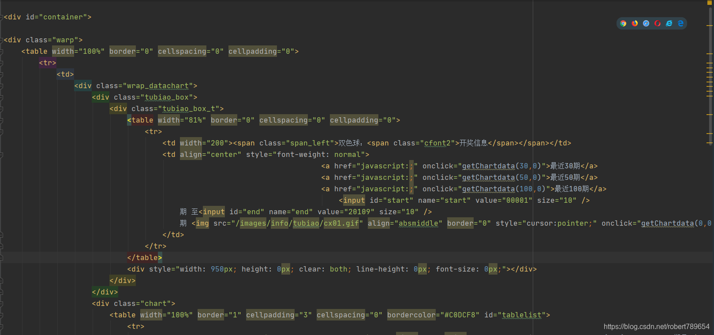Click the class="chart" div attribute
Image resolution: width=714 pixels, height=335 pixels.
(x=142, y=304)
